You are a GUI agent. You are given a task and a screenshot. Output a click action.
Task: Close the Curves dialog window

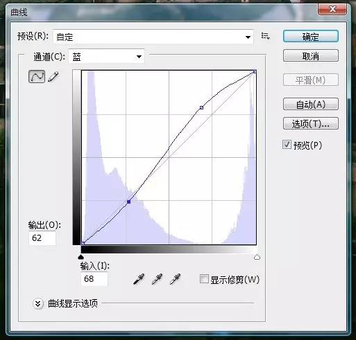coord(332,10)
